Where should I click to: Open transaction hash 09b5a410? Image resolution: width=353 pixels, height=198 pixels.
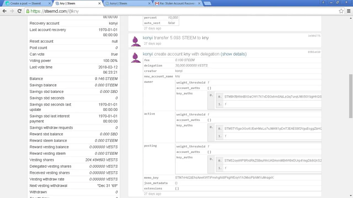pos(314,52)
